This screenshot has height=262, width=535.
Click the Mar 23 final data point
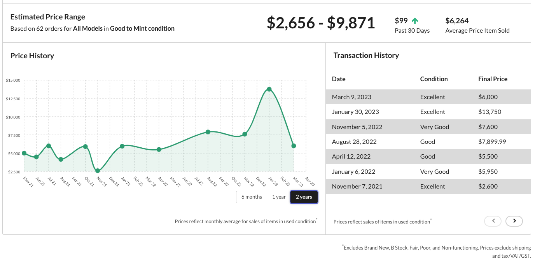[x=294, y=146]
